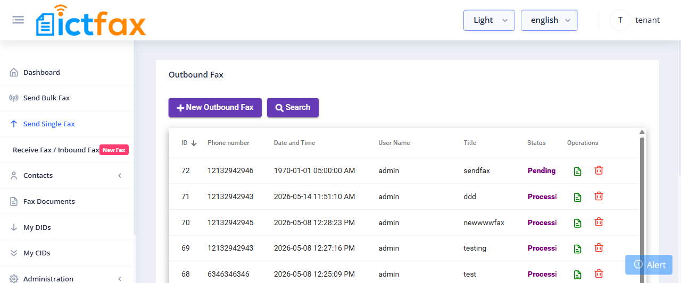
Task: Delete fax ID 72 sendfax
Action: [x=599, y=170]
